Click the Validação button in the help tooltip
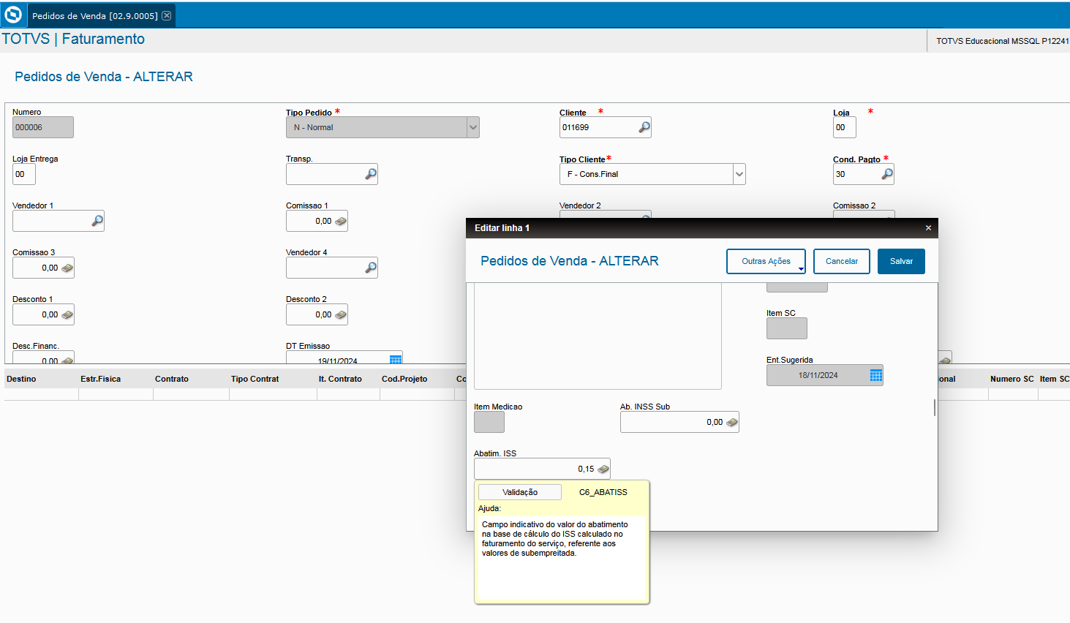The width and height of the screenshot is (1070, 623). (x=520, y=492)
